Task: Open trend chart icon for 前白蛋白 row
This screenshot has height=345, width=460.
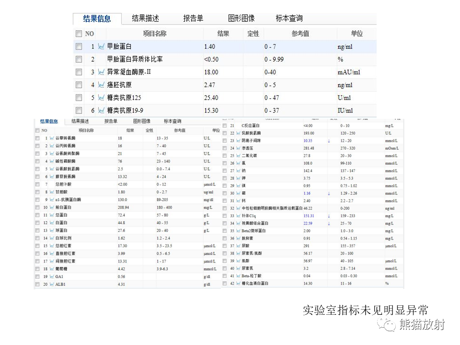Action: [52, 207]
